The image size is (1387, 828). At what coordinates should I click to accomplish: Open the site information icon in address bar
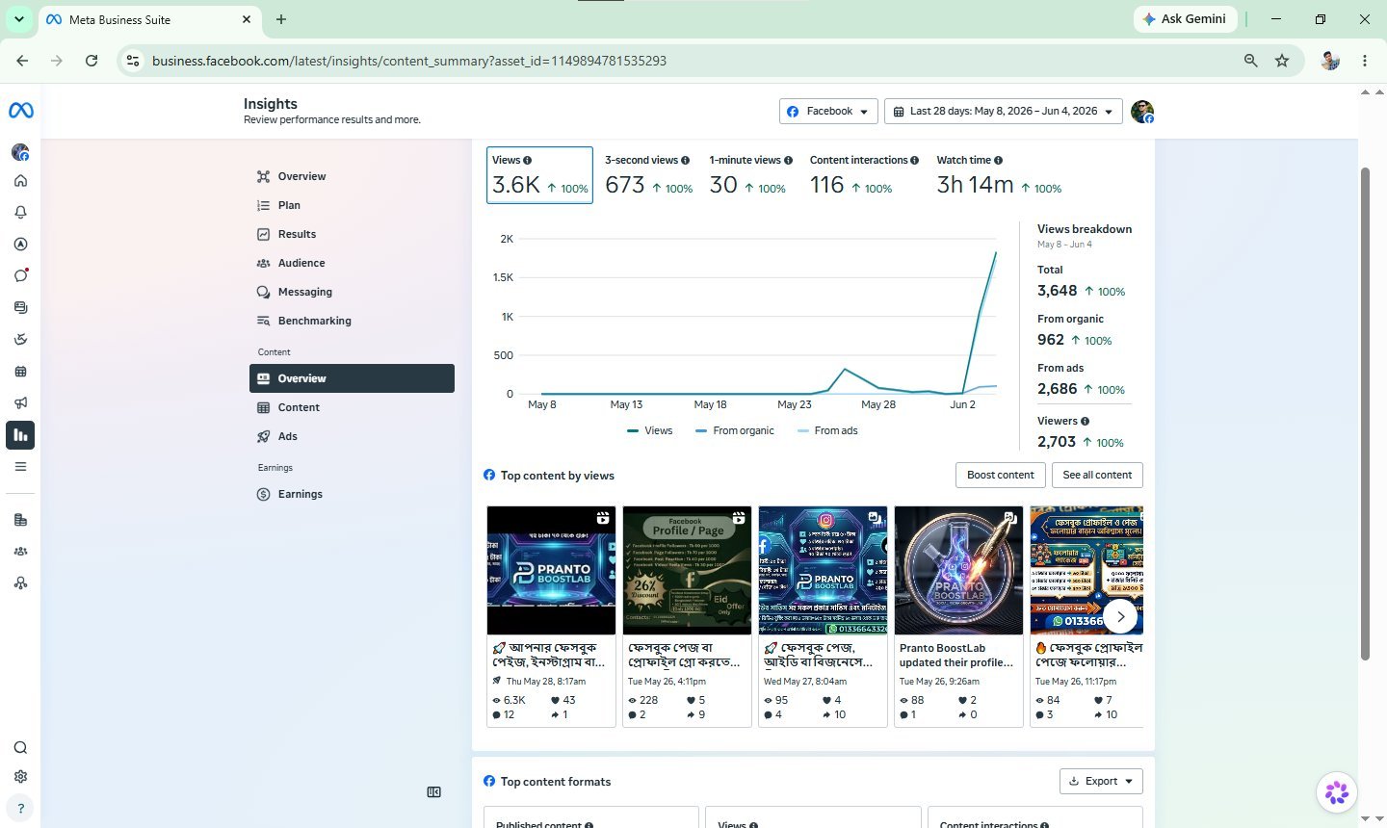134,61
